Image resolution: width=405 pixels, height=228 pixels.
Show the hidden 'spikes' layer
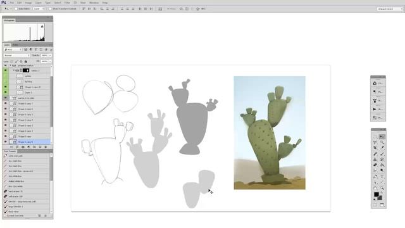pos(6,76)
